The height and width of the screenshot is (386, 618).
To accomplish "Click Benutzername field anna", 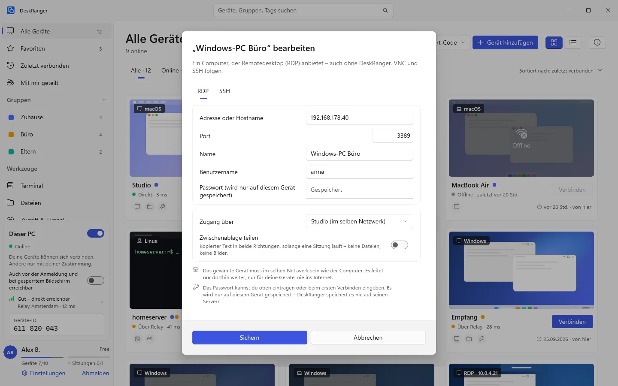I will pos(360,172).
